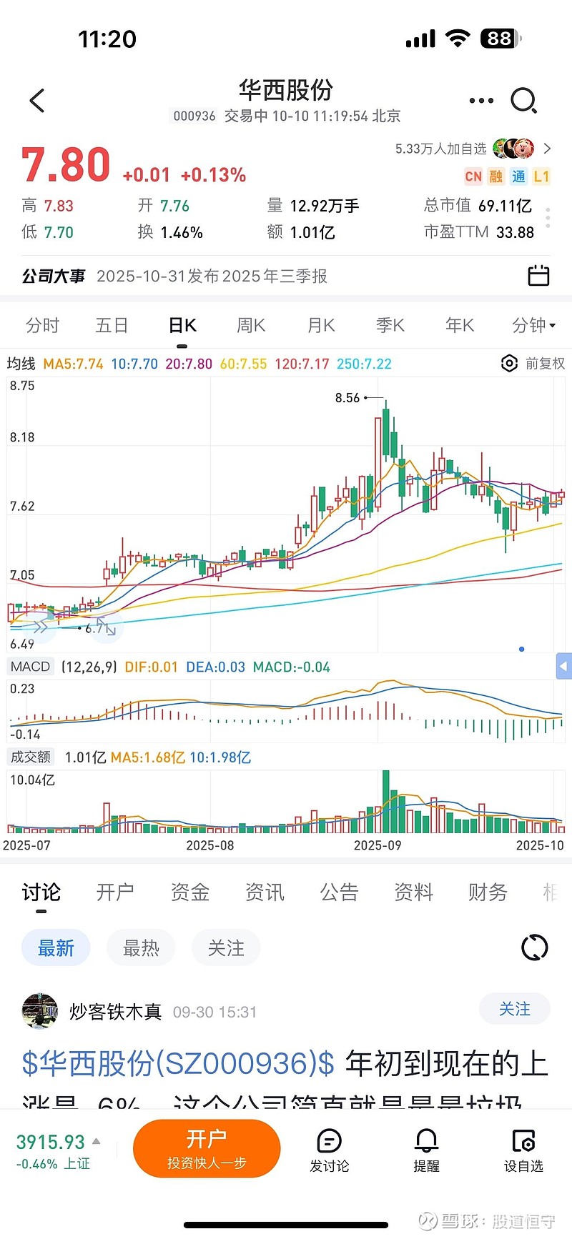The height and width of the screenshot is (1239, 572).
Task: Open the 前复权 adjustment selector
Action: pyautogui.click(x=545, y=364)
